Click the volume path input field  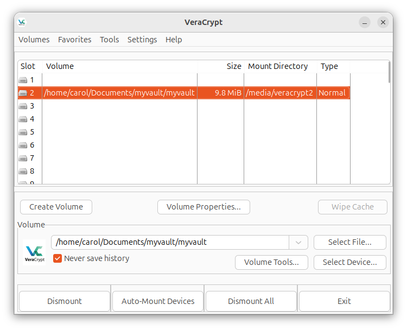click(170, 243)
